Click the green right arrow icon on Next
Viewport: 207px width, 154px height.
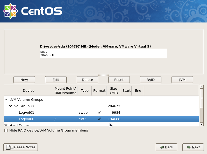click(x=189, y=147)
